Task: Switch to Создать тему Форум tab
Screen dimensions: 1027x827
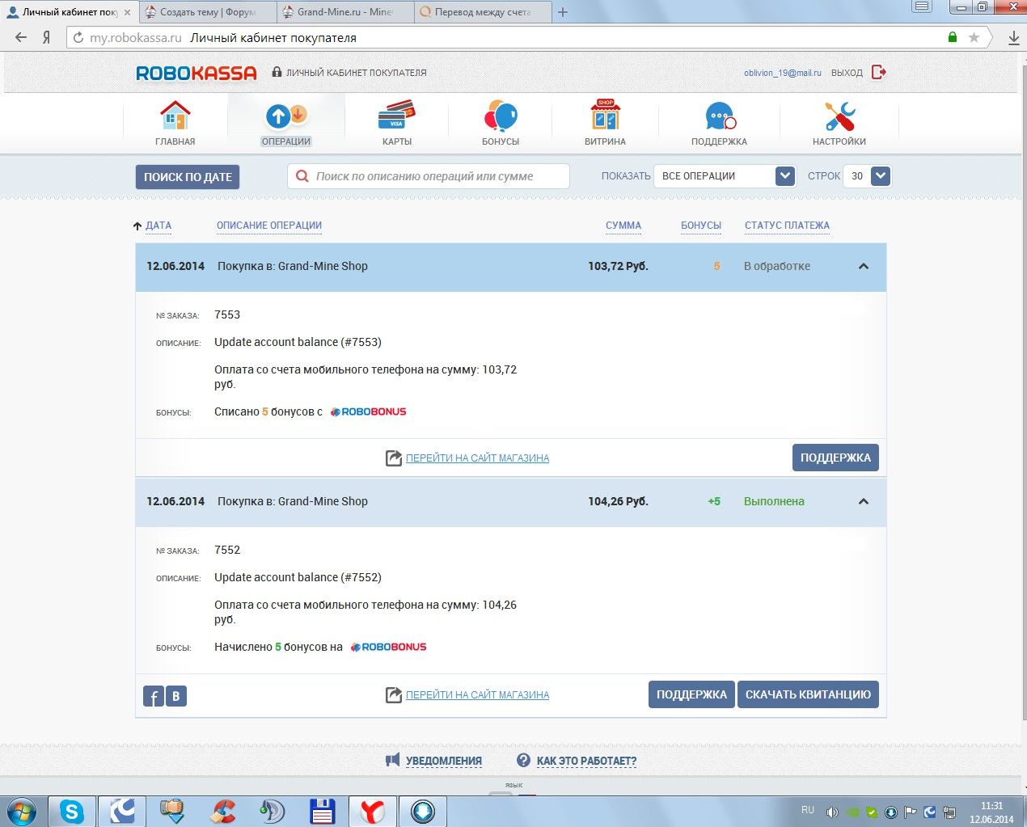Action: tap(208, 12)
